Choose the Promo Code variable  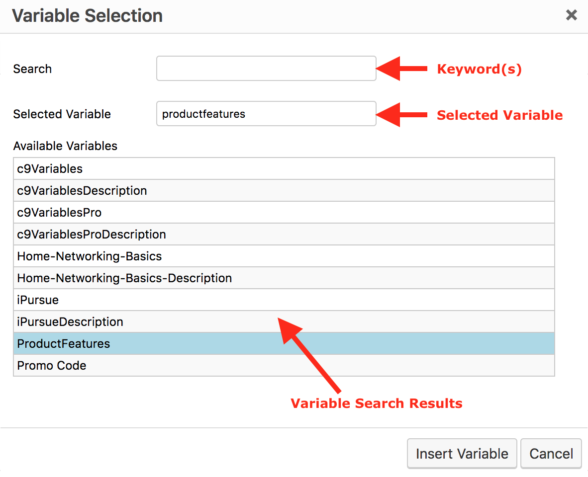pyautogui.click(x=52, y=366)
